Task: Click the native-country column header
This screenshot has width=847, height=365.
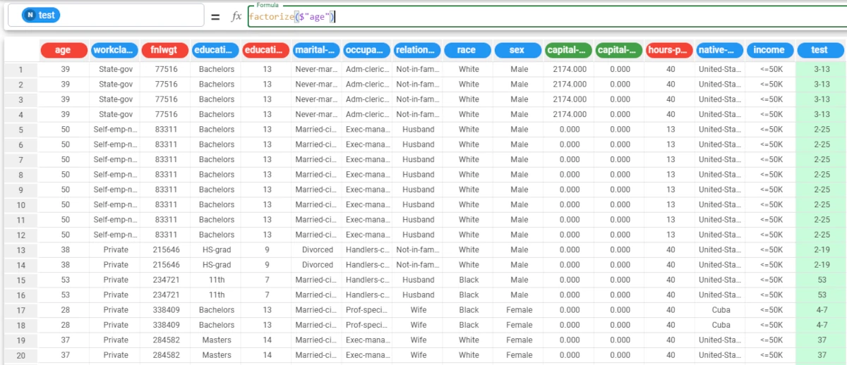Action: 720,50
